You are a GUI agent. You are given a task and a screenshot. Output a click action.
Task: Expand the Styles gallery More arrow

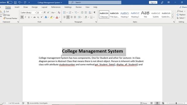pos(172,17)
